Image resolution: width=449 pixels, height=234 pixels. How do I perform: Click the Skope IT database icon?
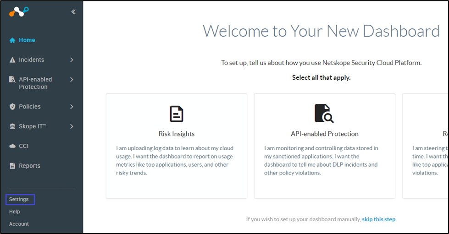(12, 126)
